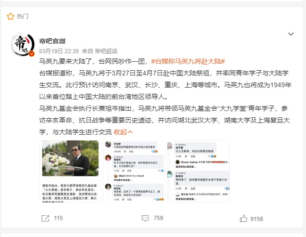Open the 帝吧官微 profile avatar
The width and height of the screenshot is (306, 237).
click(x=23, y=44)
